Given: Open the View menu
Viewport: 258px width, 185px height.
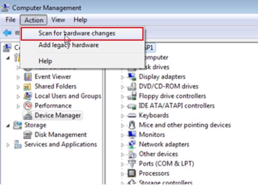Looking at the screenshot, I should (58, 20).
